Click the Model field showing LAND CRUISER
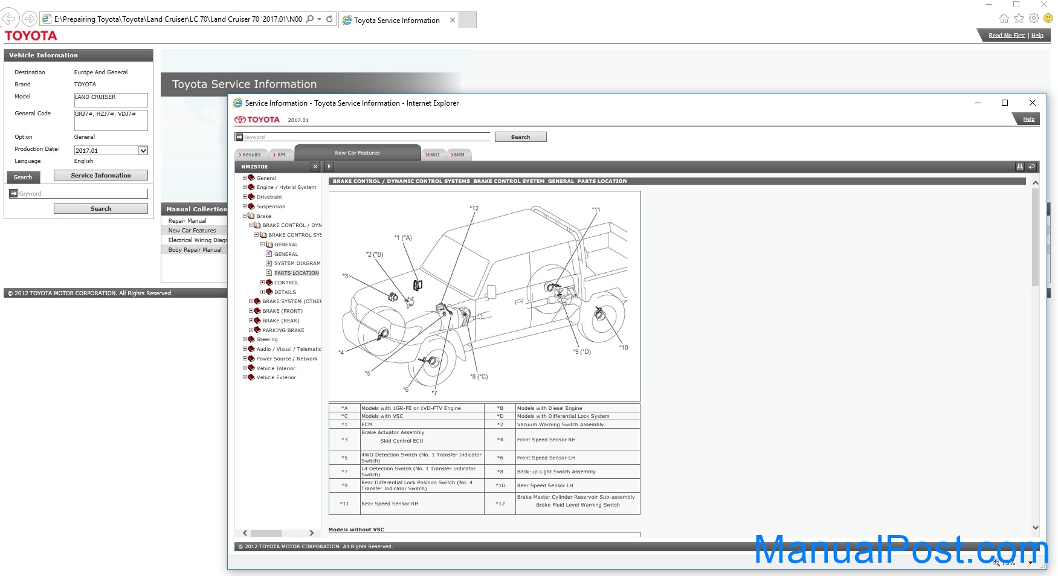 click(111, 100)
